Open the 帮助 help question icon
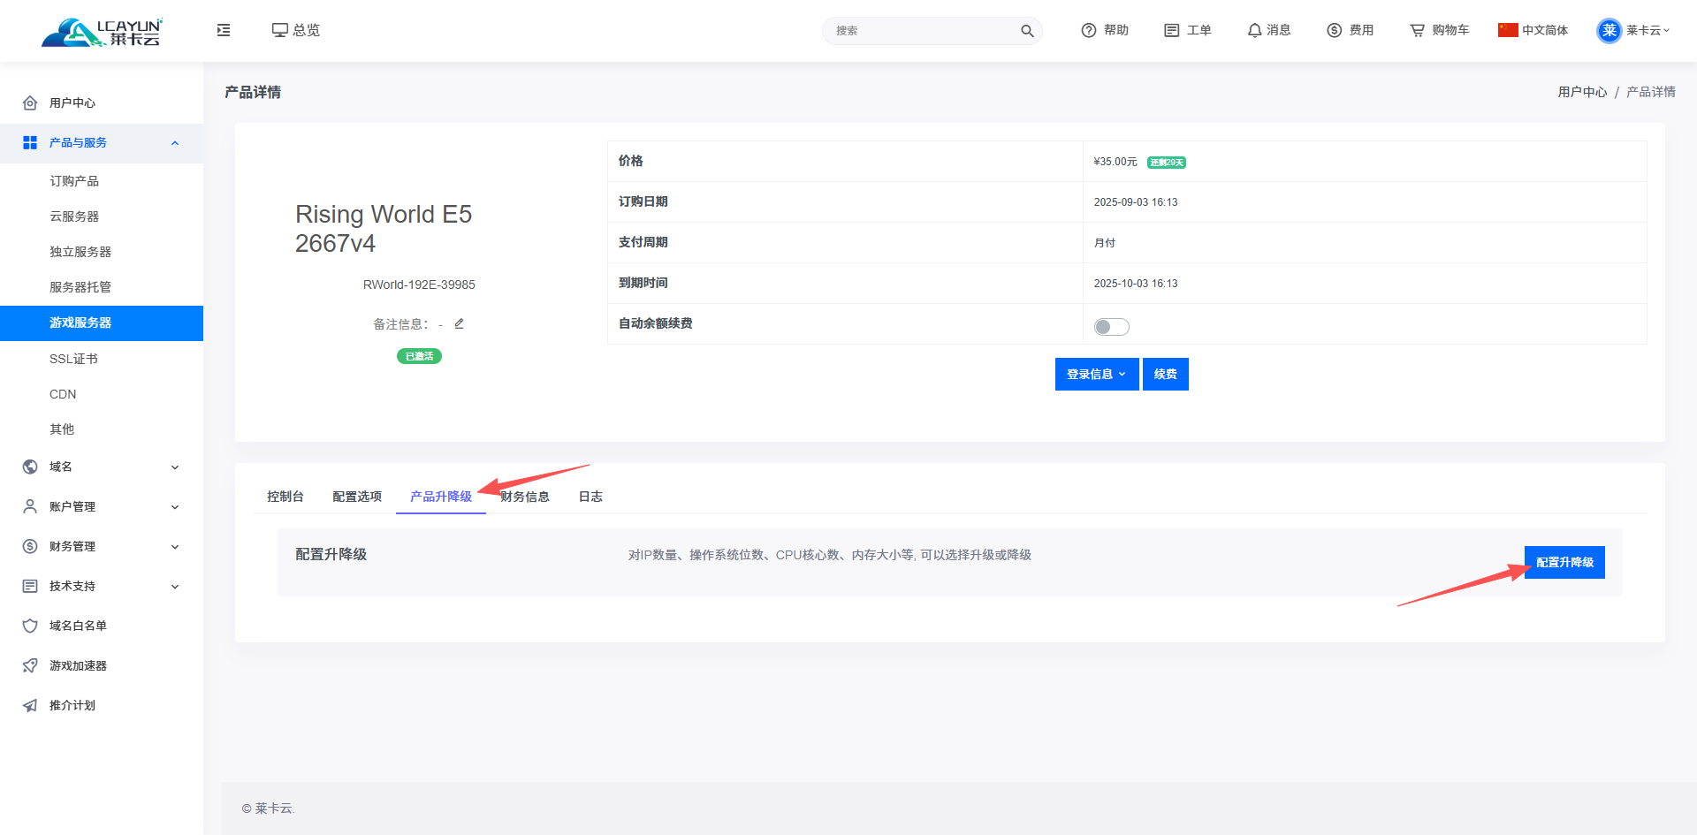1697x835 pixels. 1089,30
